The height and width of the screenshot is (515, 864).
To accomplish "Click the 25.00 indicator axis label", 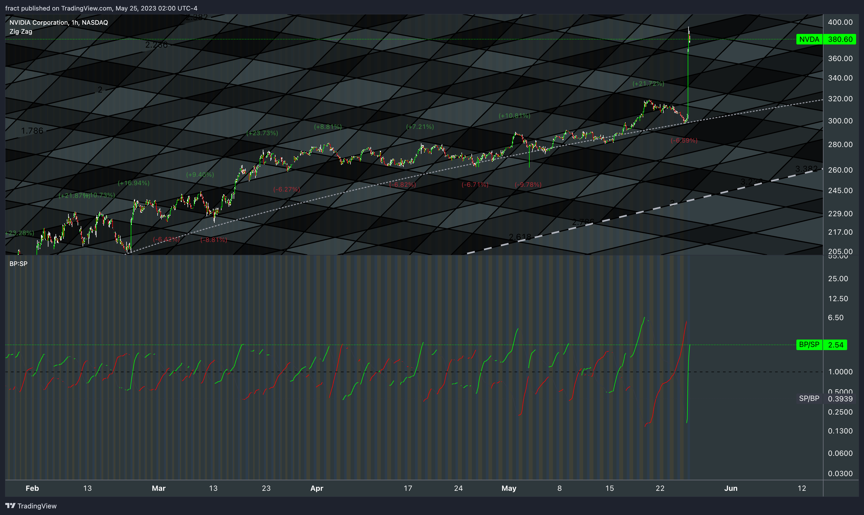I will click(x=838, y=279).
